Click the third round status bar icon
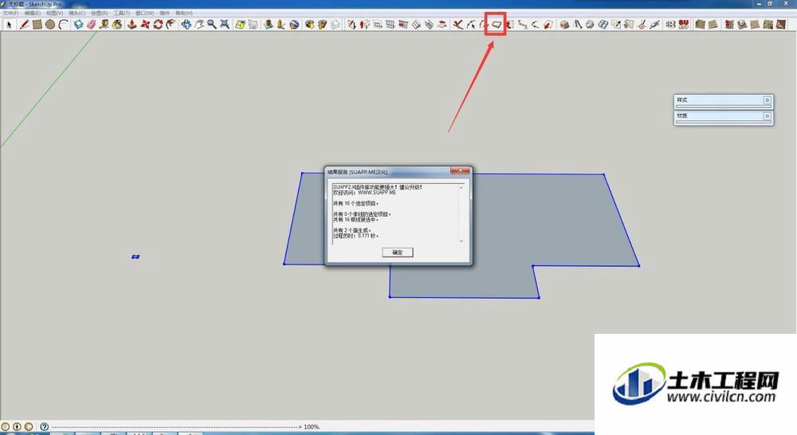 [29, 427]
